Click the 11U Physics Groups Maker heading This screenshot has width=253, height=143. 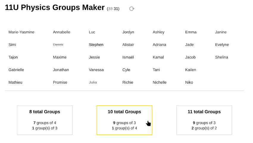(55, 8)
